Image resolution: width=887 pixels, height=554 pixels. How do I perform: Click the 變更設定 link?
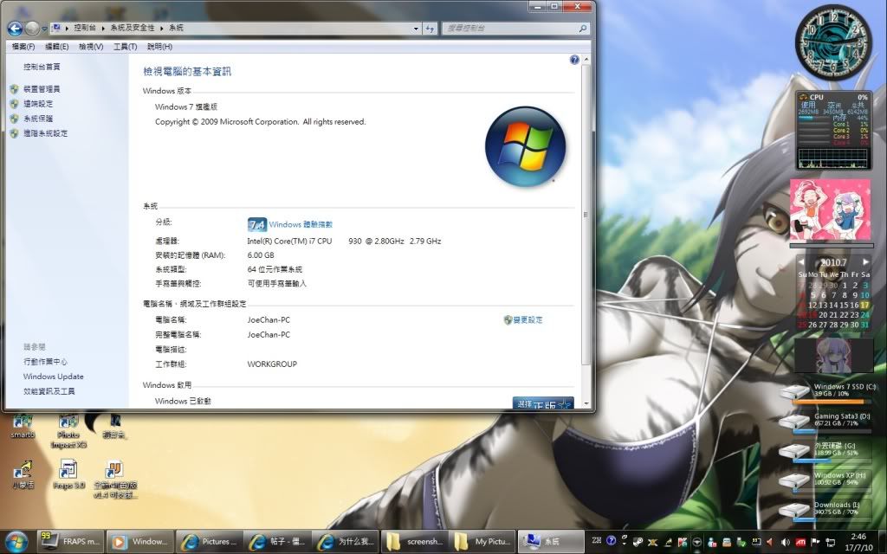(x=528, y=319)
